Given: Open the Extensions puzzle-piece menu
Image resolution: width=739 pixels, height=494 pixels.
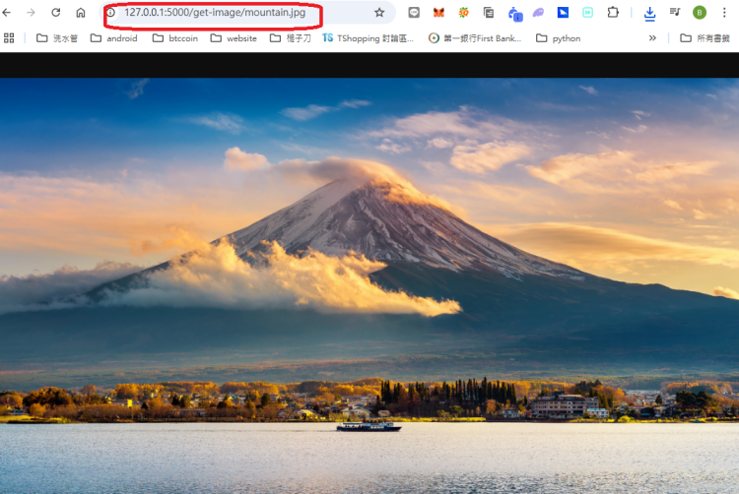Looking at the screenshot, I should click(x=613, y=13).
